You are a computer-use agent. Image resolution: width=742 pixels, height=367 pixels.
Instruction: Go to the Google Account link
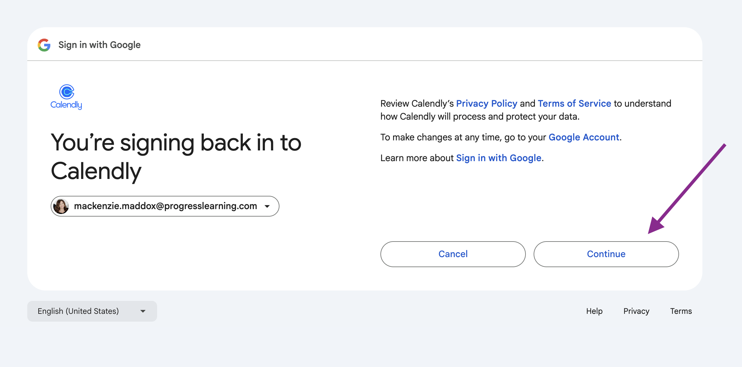coord(584,137)
